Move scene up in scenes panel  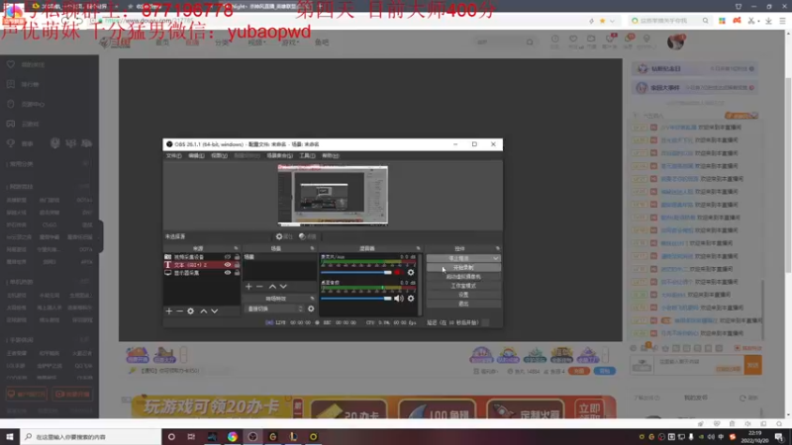(x=272, y=286)
